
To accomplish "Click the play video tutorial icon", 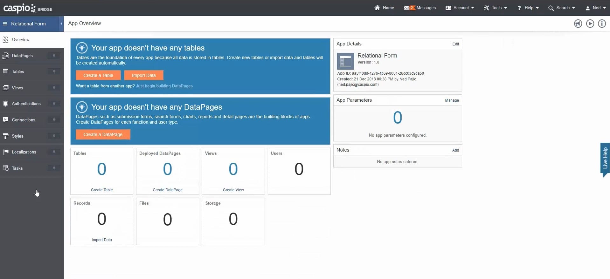I will pyautogui.click(x=590, y=24).
